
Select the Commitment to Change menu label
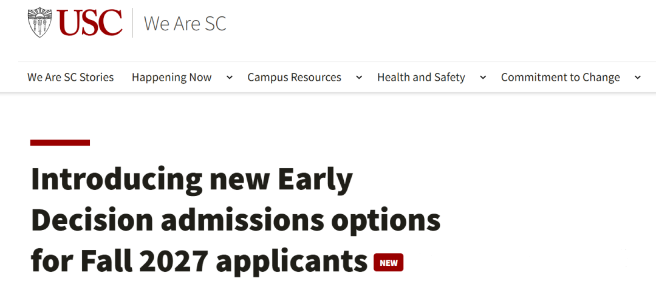560,77
